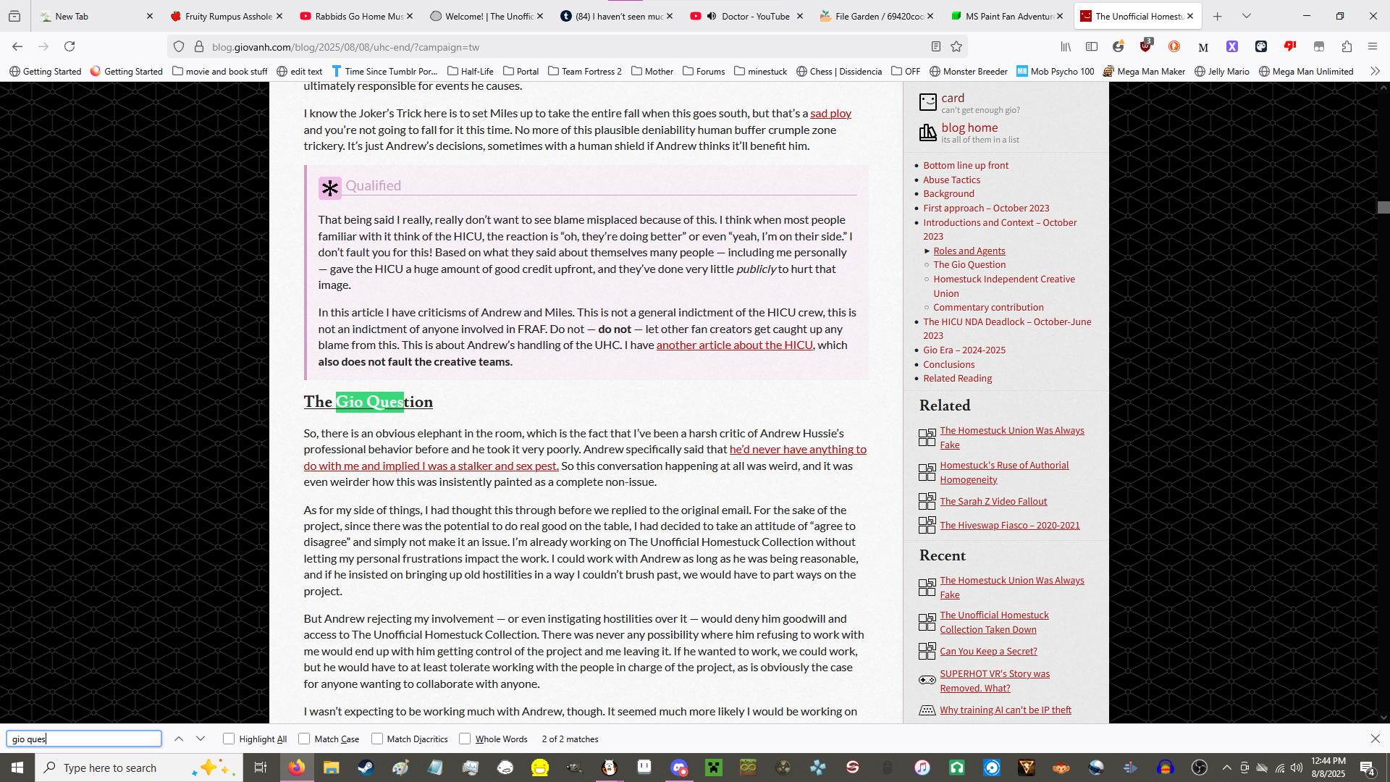Viewport: 1390px width, 782px height.
Task: Click the Windows taskbar search box
Action: (x=138, y=768)
